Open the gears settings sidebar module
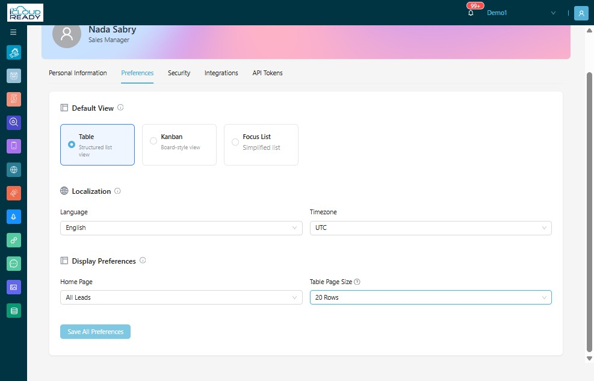 14,240
